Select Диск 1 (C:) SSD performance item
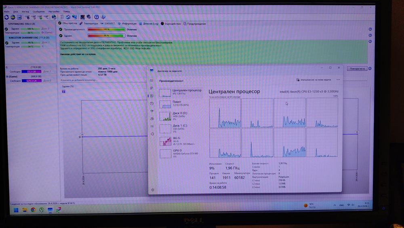 (x=180, y=129)
